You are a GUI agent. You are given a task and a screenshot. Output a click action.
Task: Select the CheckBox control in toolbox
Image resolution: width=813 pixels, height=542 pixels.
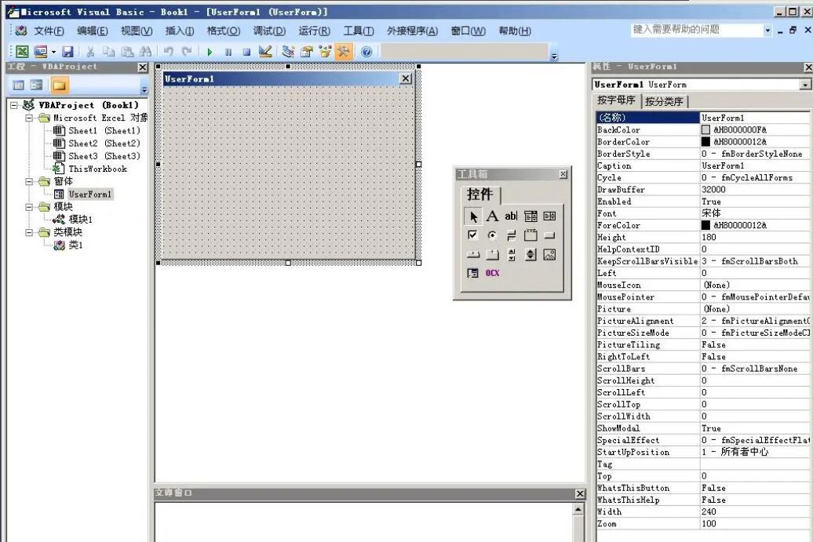(x=473, y=235)
